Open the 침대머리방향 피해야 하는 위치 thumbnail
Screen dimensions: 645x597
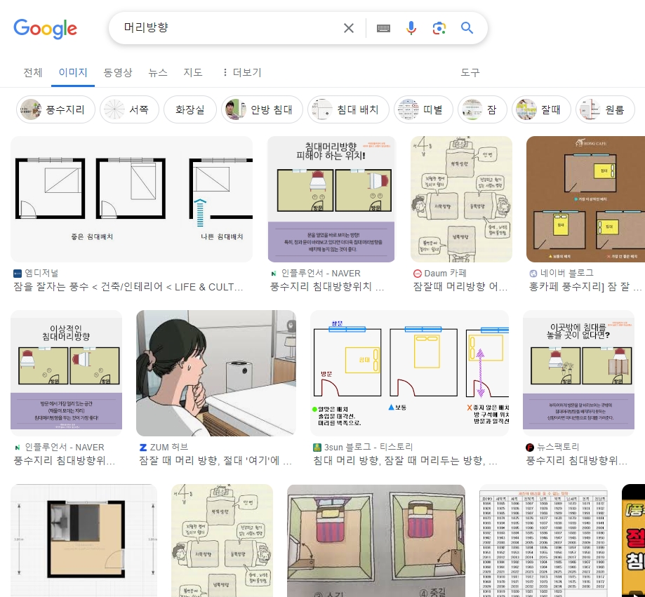pos(331,199)
